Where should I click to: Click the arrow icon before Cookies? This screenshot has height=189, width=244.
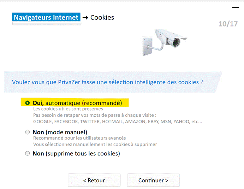pos(85,18)
